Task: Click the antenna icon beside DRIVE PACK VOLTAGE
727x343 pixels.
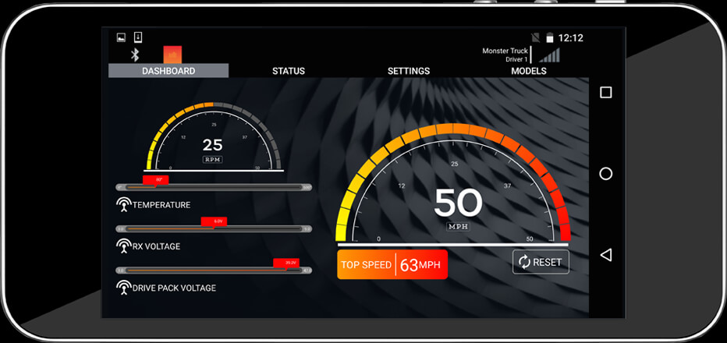Action: tap(123, 288)
